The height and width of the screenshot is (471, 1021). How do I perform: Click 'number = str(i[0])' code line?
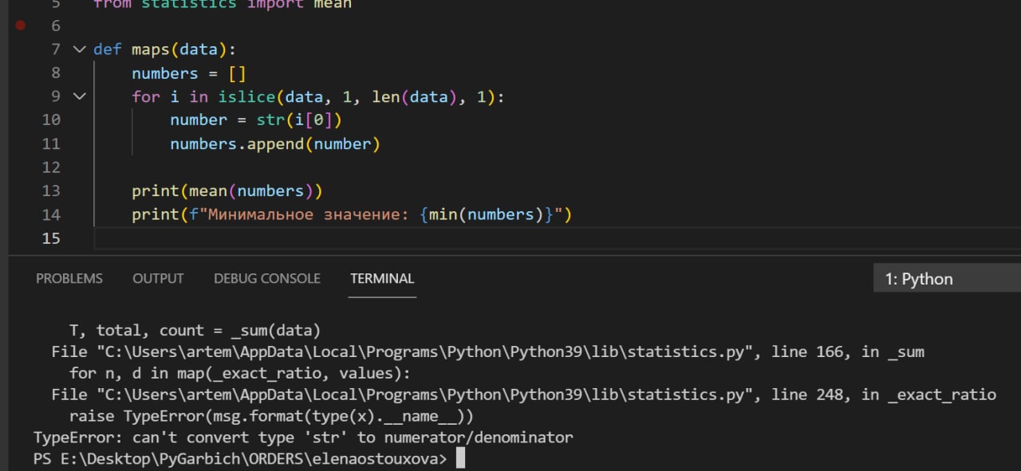point(256,120)
